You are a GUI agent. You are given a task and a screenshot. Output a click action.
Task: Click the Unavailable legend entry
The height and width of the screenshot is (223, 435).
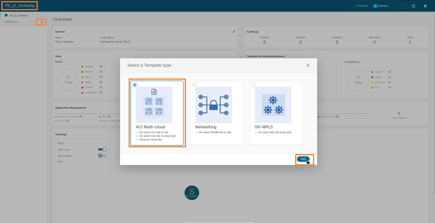pos(92,93)
